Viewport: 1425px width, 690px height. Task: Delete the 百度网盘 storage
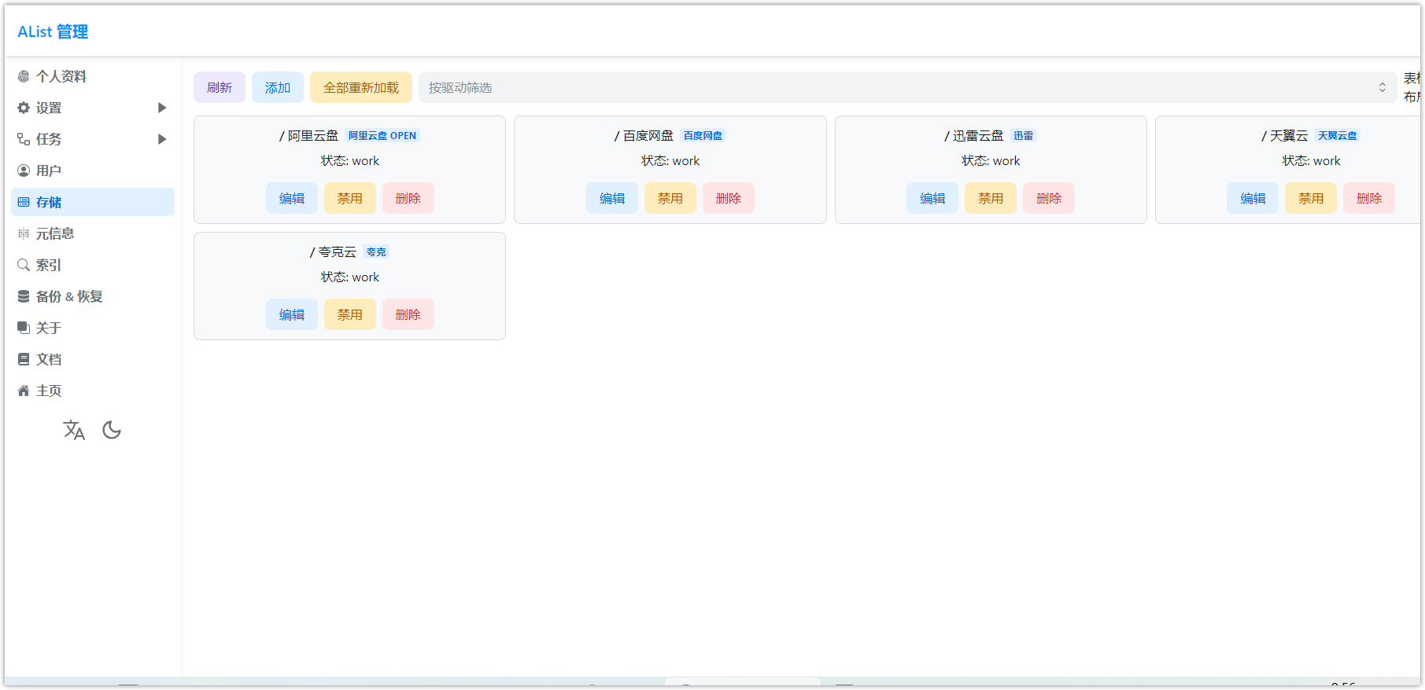pos(729,198)
